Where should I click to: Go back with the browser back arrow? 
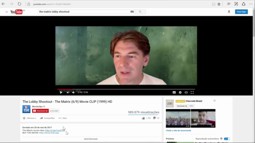pos(4,4)
